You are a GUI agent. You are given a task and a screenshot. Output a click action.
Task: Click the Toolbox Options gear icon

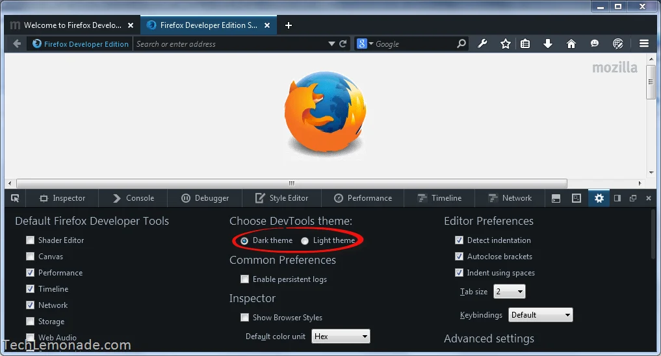pos(599,198)
